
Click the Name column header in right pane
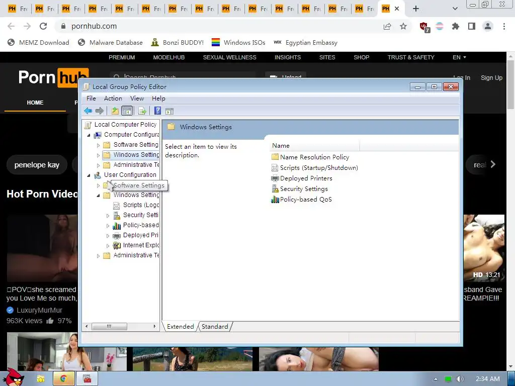click(315, 146)
